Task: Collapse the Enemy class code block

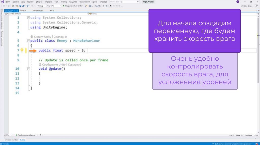Action: pos(28,41)
